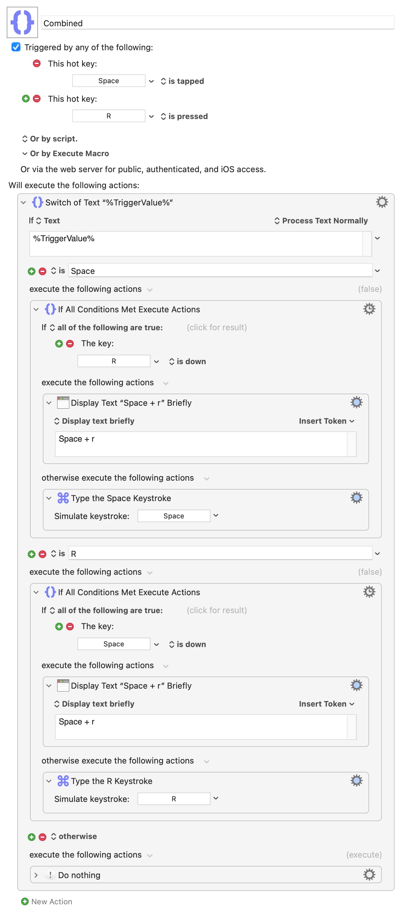Click the New Action button
The width and height of the screenshot is (401, 912).
coord(47,901)
